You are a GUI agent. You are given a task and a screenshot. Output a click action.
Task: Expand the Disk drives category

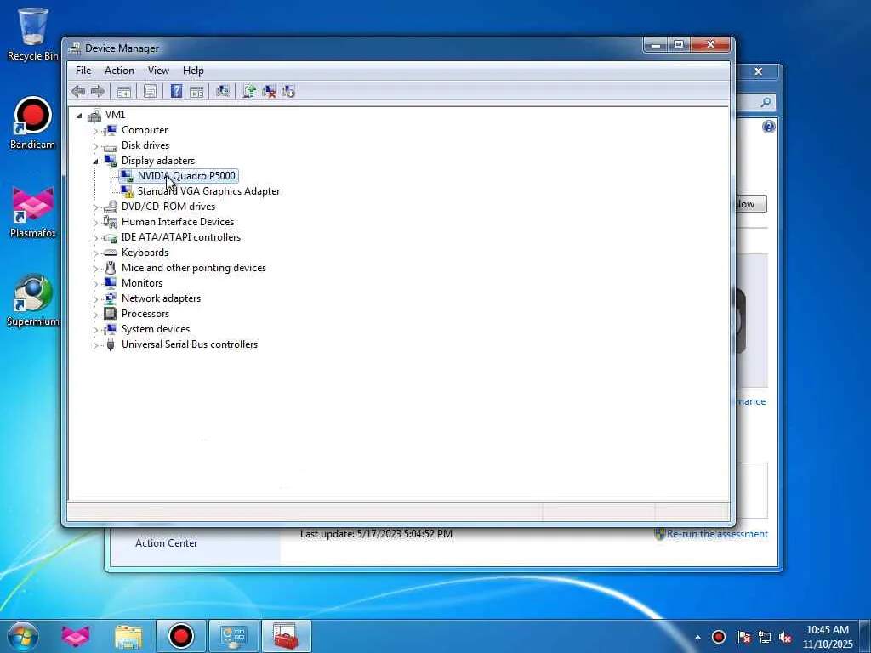click(95, 146)
